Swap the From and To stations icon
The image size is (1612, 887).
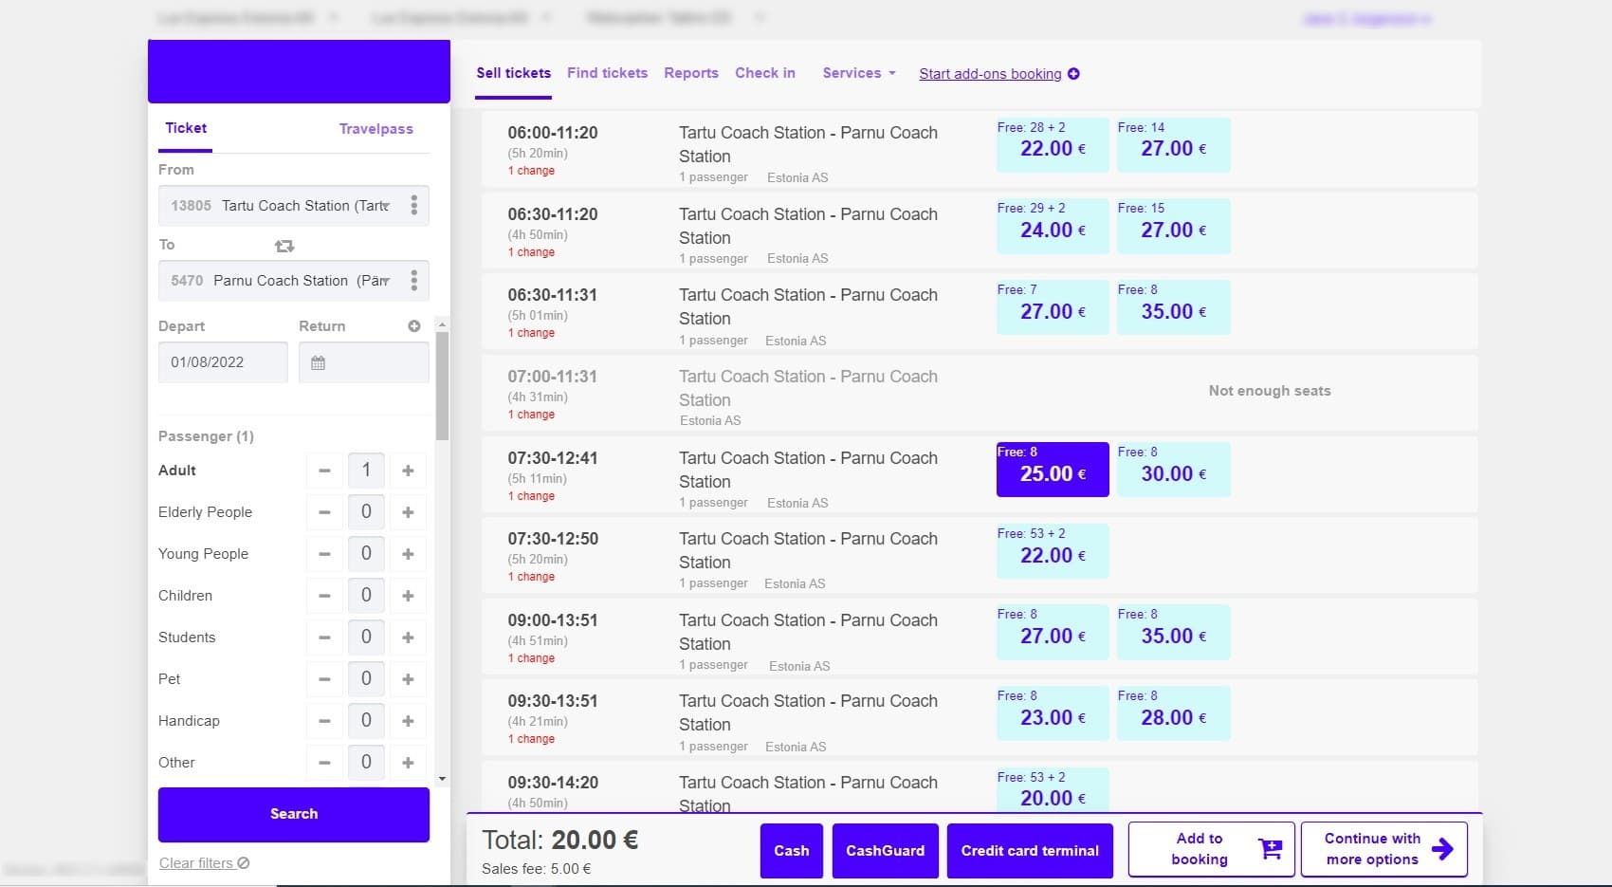[284, 246]
